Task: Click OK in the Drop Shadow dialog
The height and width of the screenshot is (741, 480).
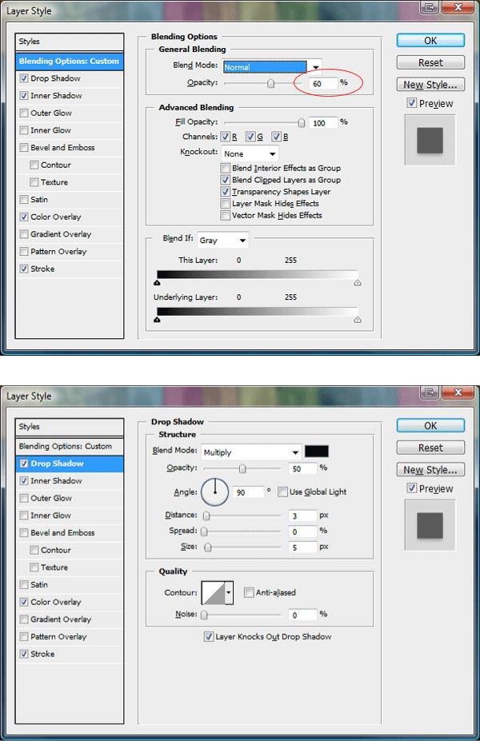Action: pos(430,426)
